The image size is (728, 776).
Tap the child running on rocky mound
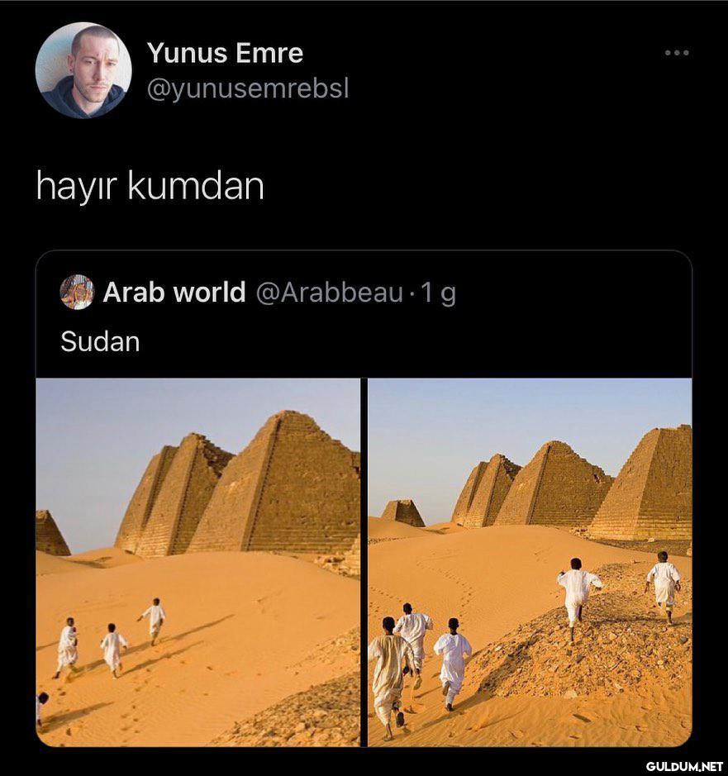[577, 600]
